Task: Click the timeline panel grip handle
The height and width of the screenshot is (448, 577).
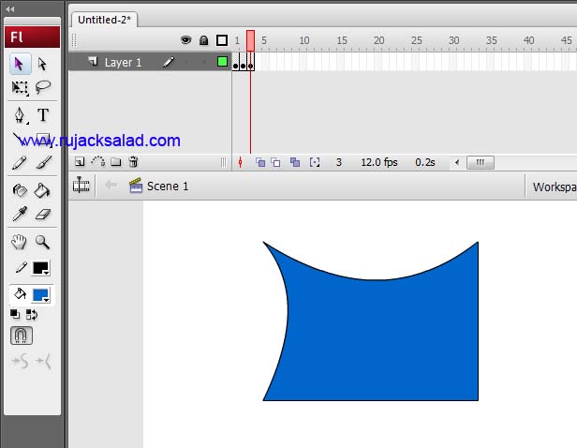Action: 74,40
